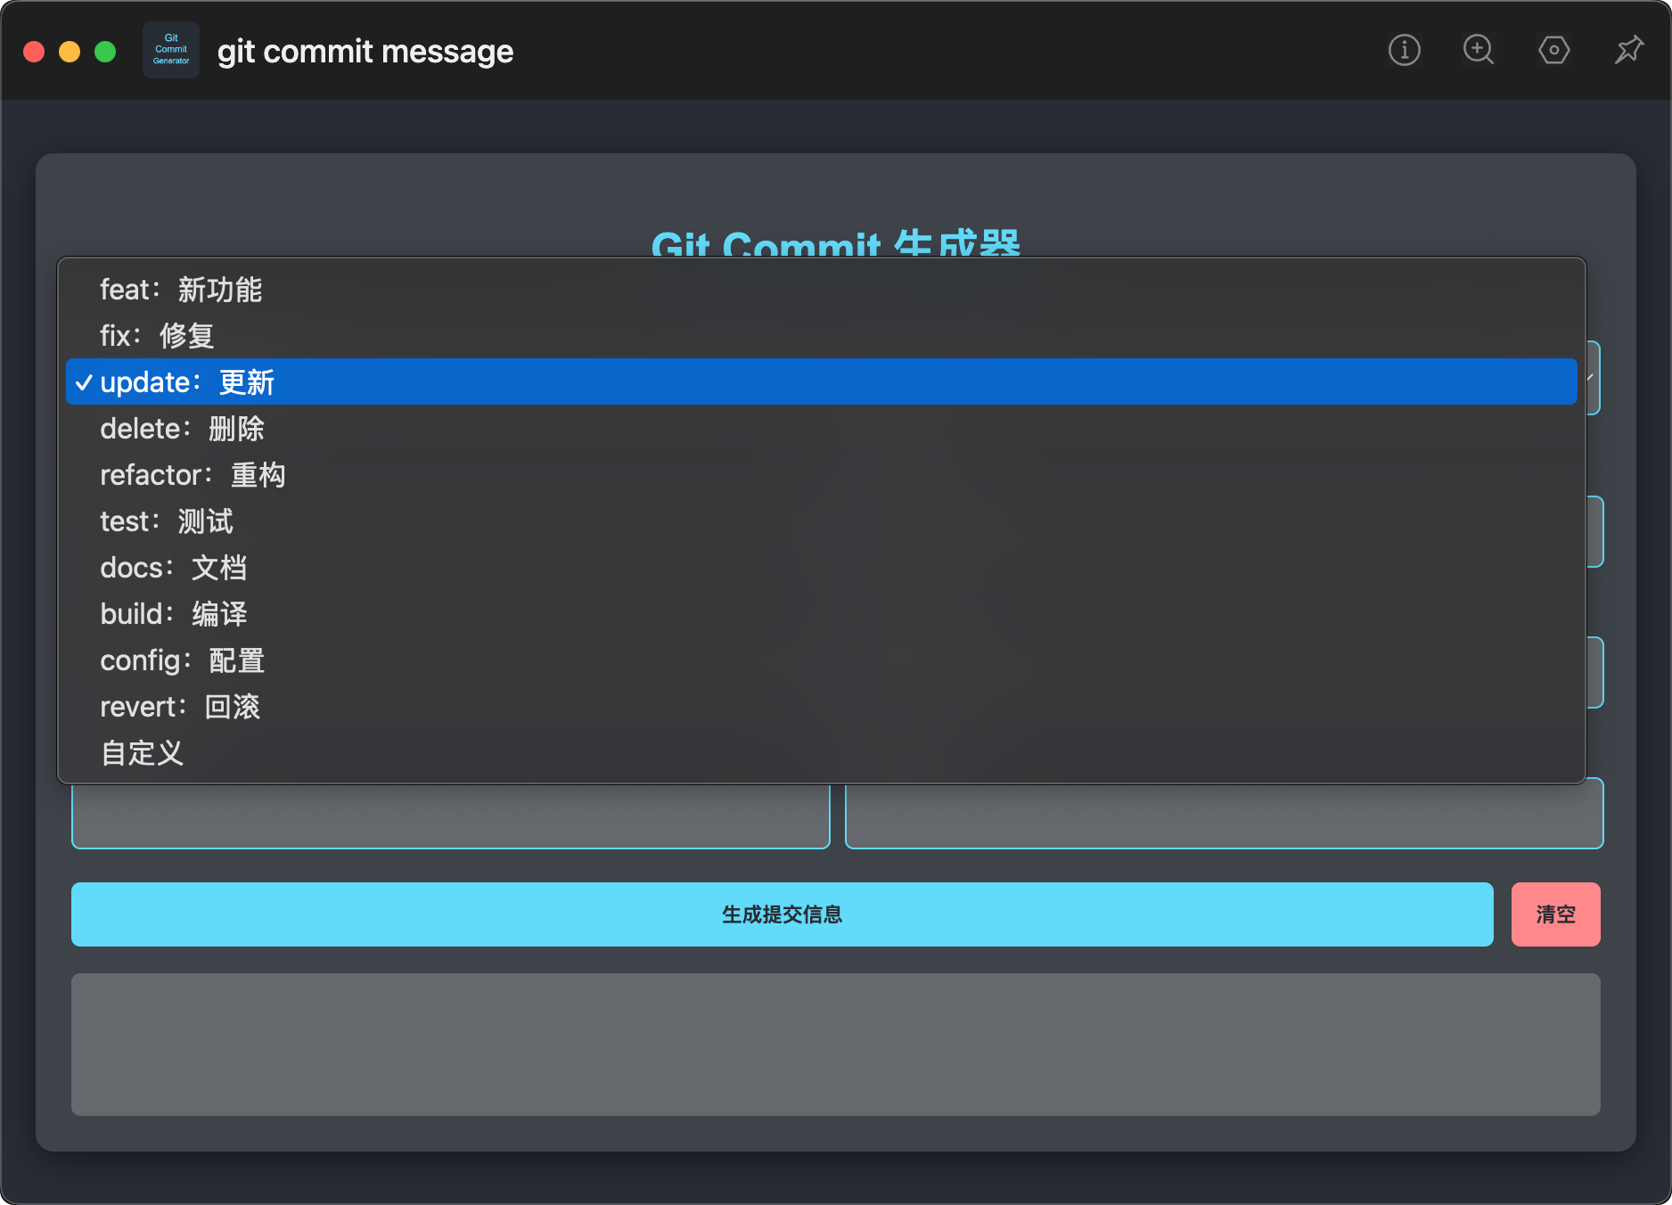The image size is (1672, 1205).
Task: Click the 生成提交信息 generate button
Action: (x=783, y=914)
